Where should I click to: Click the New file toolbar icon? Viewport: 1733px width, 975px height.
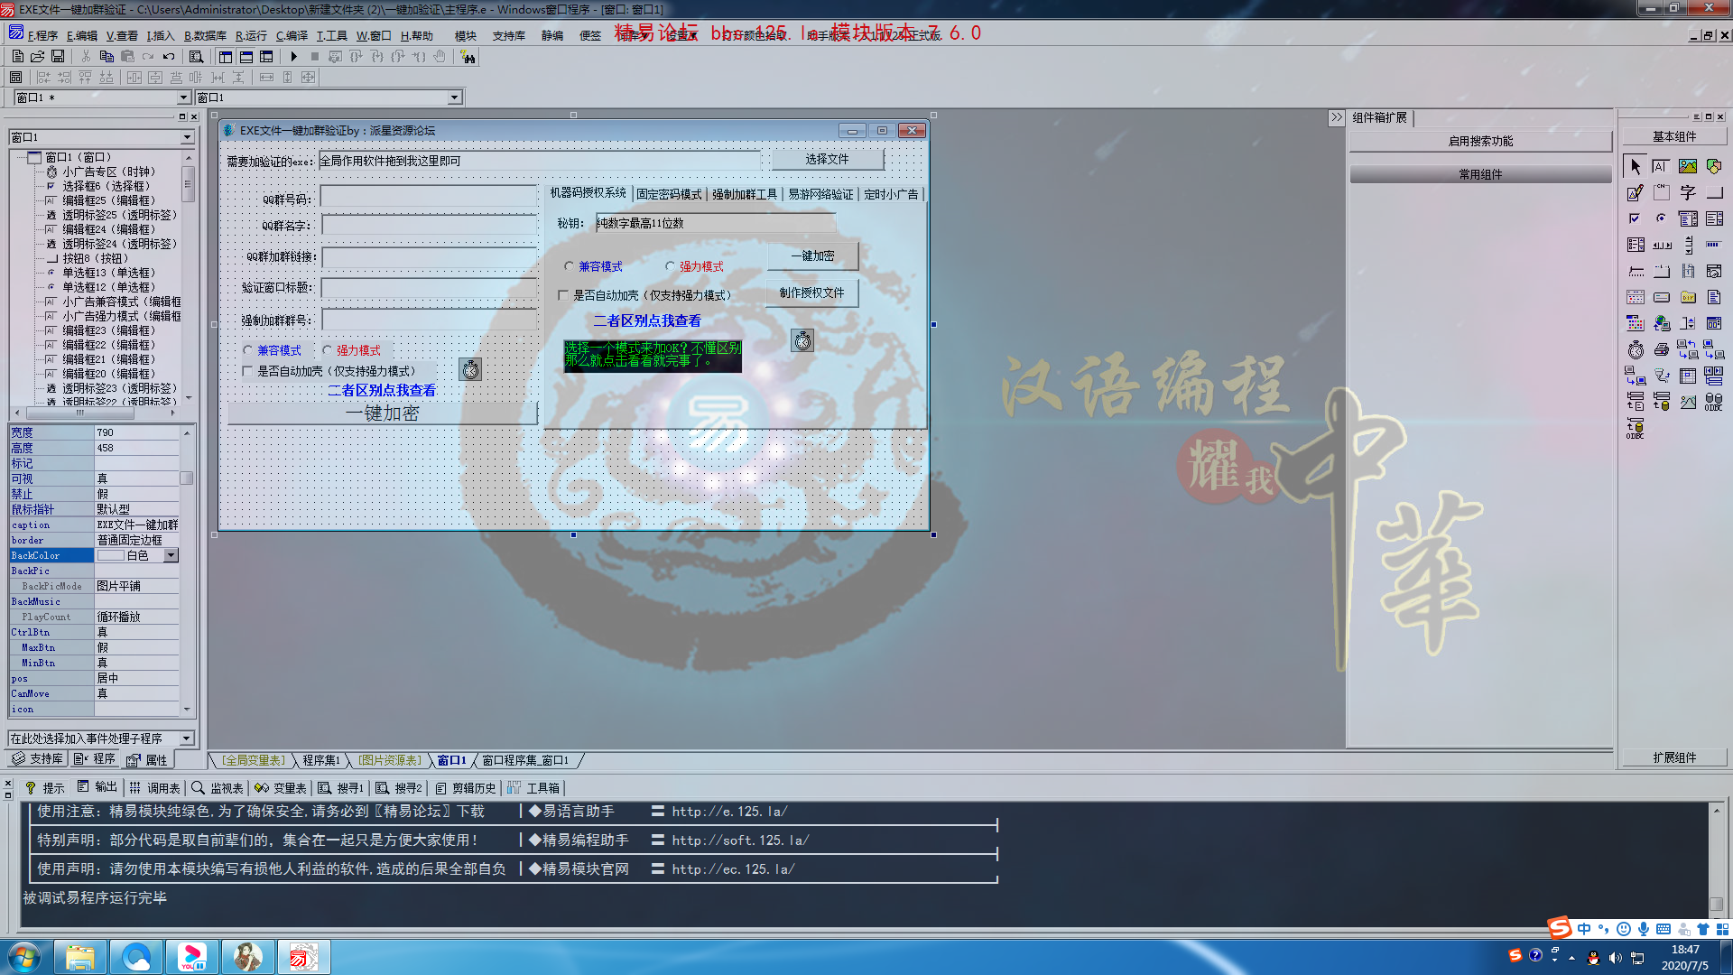[x=17, y=57]
